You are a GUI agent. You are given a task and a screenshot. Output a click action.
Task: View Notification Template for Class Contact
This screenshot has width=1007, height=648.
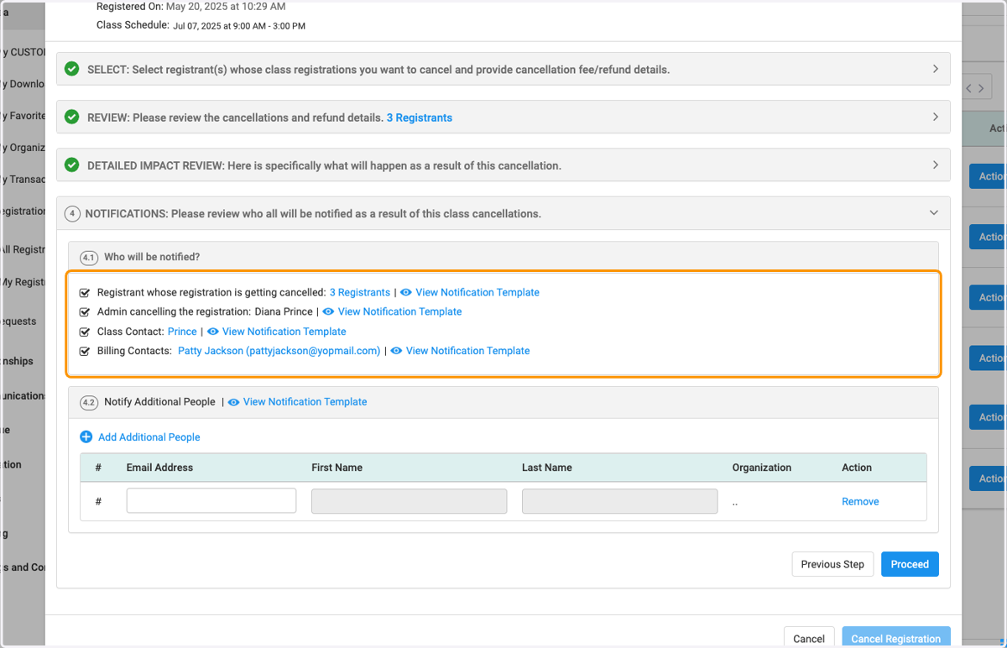pos(284,332)
